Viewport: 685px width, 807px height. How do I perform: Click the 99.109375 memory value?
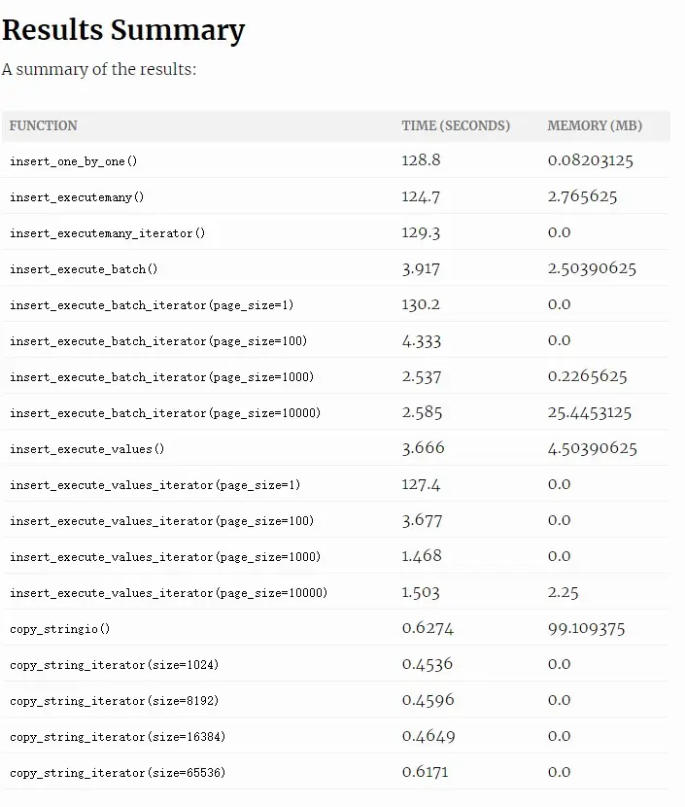coord(586,628)
